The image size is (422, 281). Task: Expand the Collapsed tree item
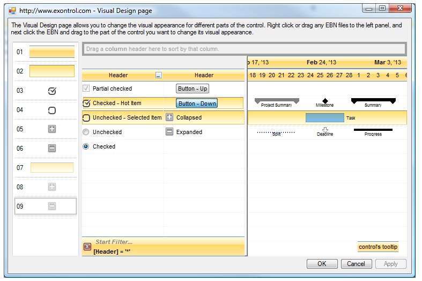coord(169,117)
